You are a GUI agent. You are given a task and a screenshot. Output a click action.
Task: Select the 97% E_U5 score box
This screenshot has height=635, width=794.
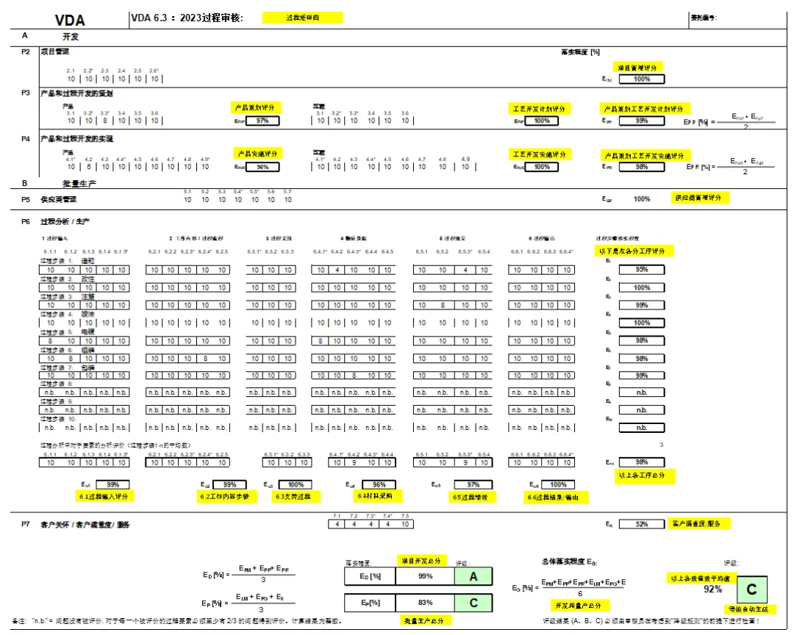click(473, 484)
